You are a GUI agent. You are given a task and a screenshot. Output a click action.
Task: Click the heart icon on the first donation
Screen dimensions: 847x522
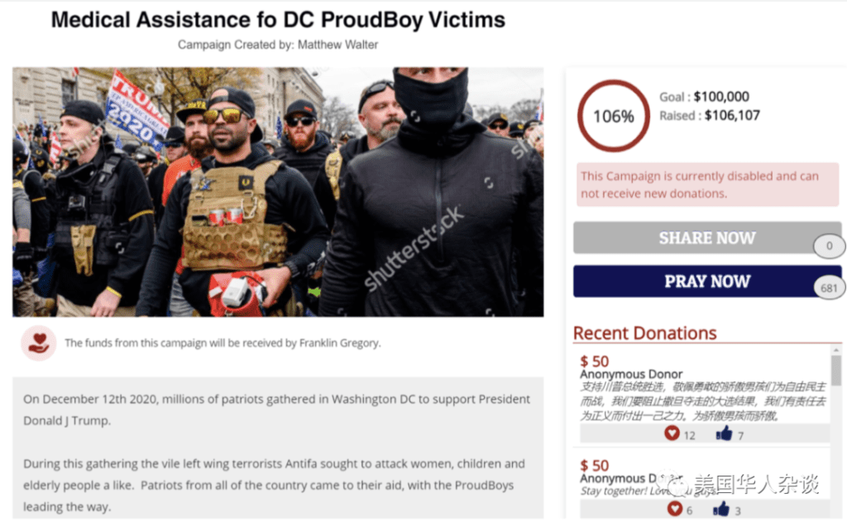tap(672, 433)
